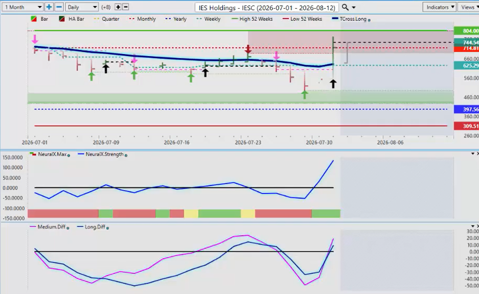Viewport: 479px width, 294px height.
Task: Click the 2026-07-09 date axis label
Action: 106,142
